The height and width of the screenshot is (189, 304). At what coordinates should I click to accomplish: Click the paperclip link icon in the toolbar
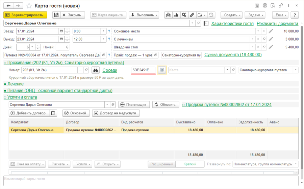click(192, 15)
